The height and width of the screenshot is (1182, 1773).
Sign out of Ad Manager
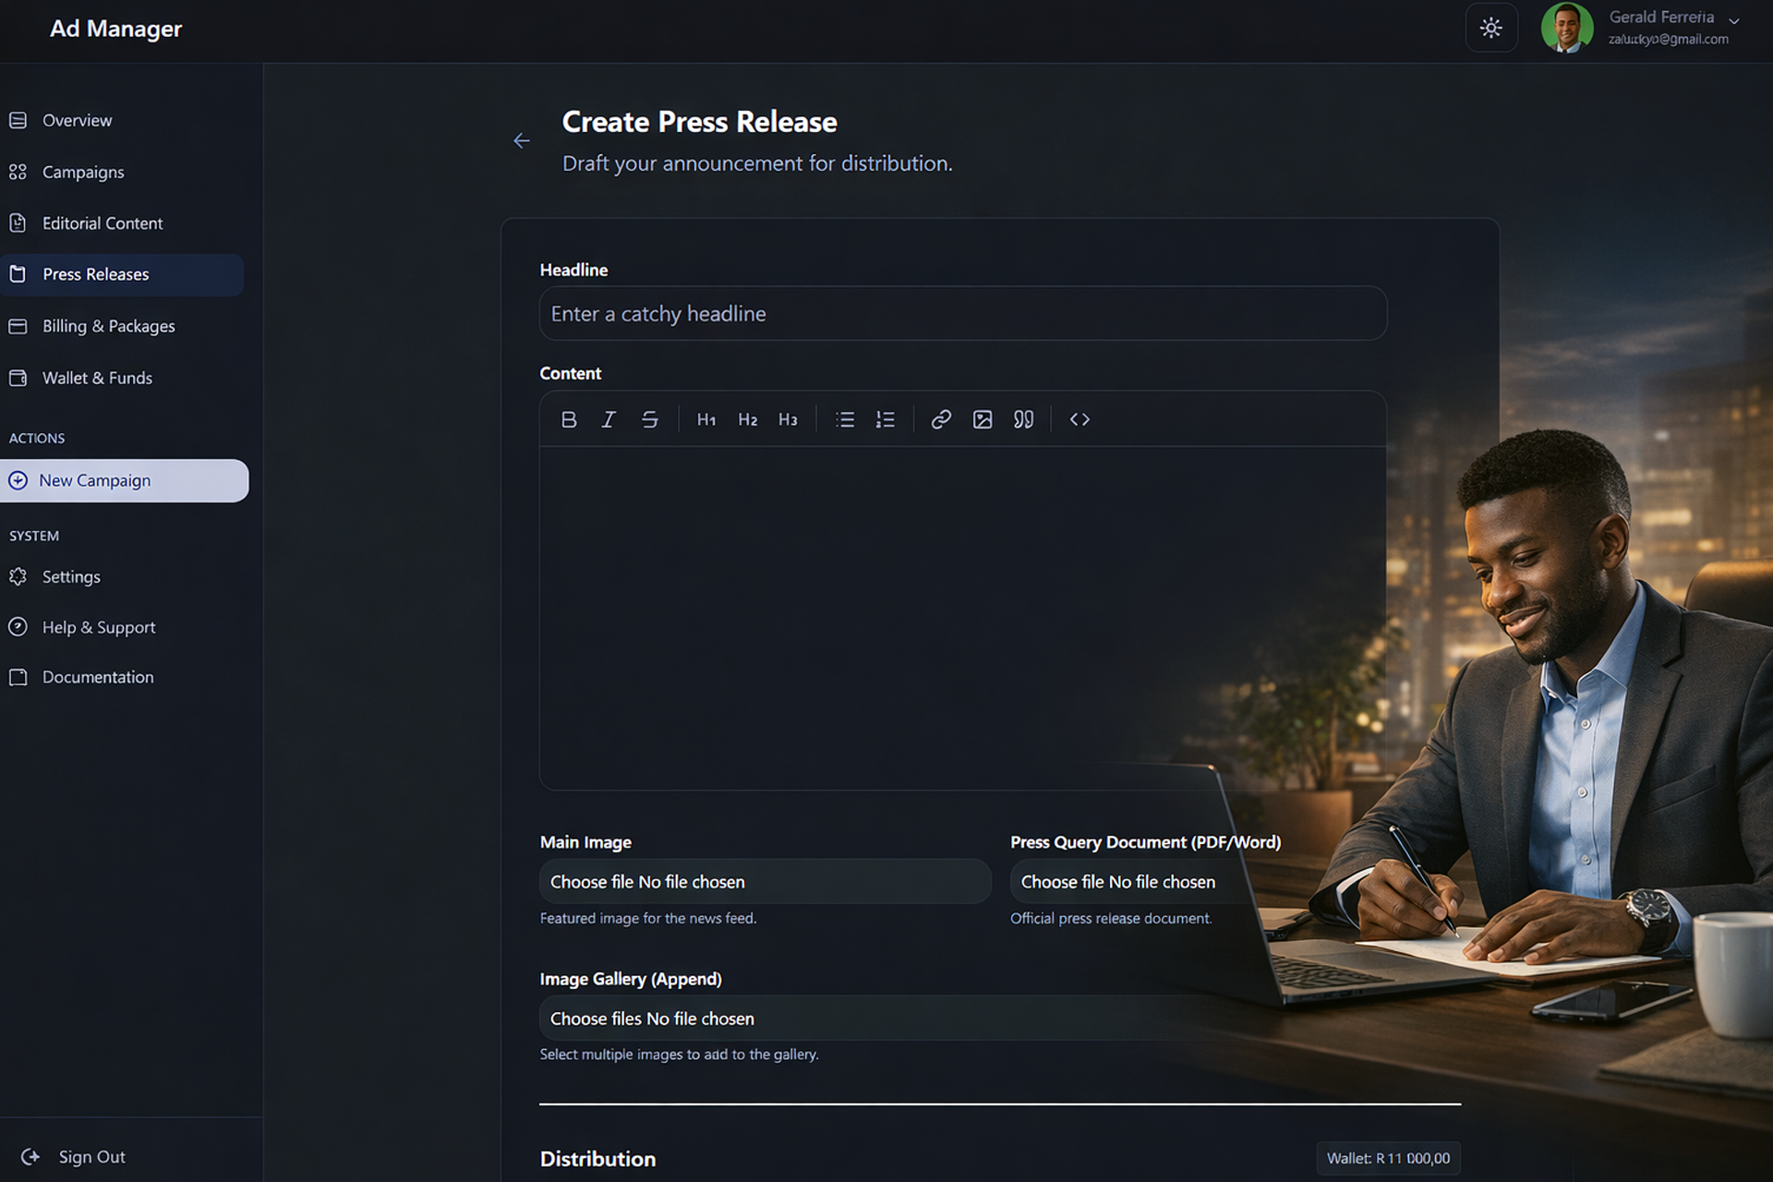pyautogui.click(x=90, y=1157)
